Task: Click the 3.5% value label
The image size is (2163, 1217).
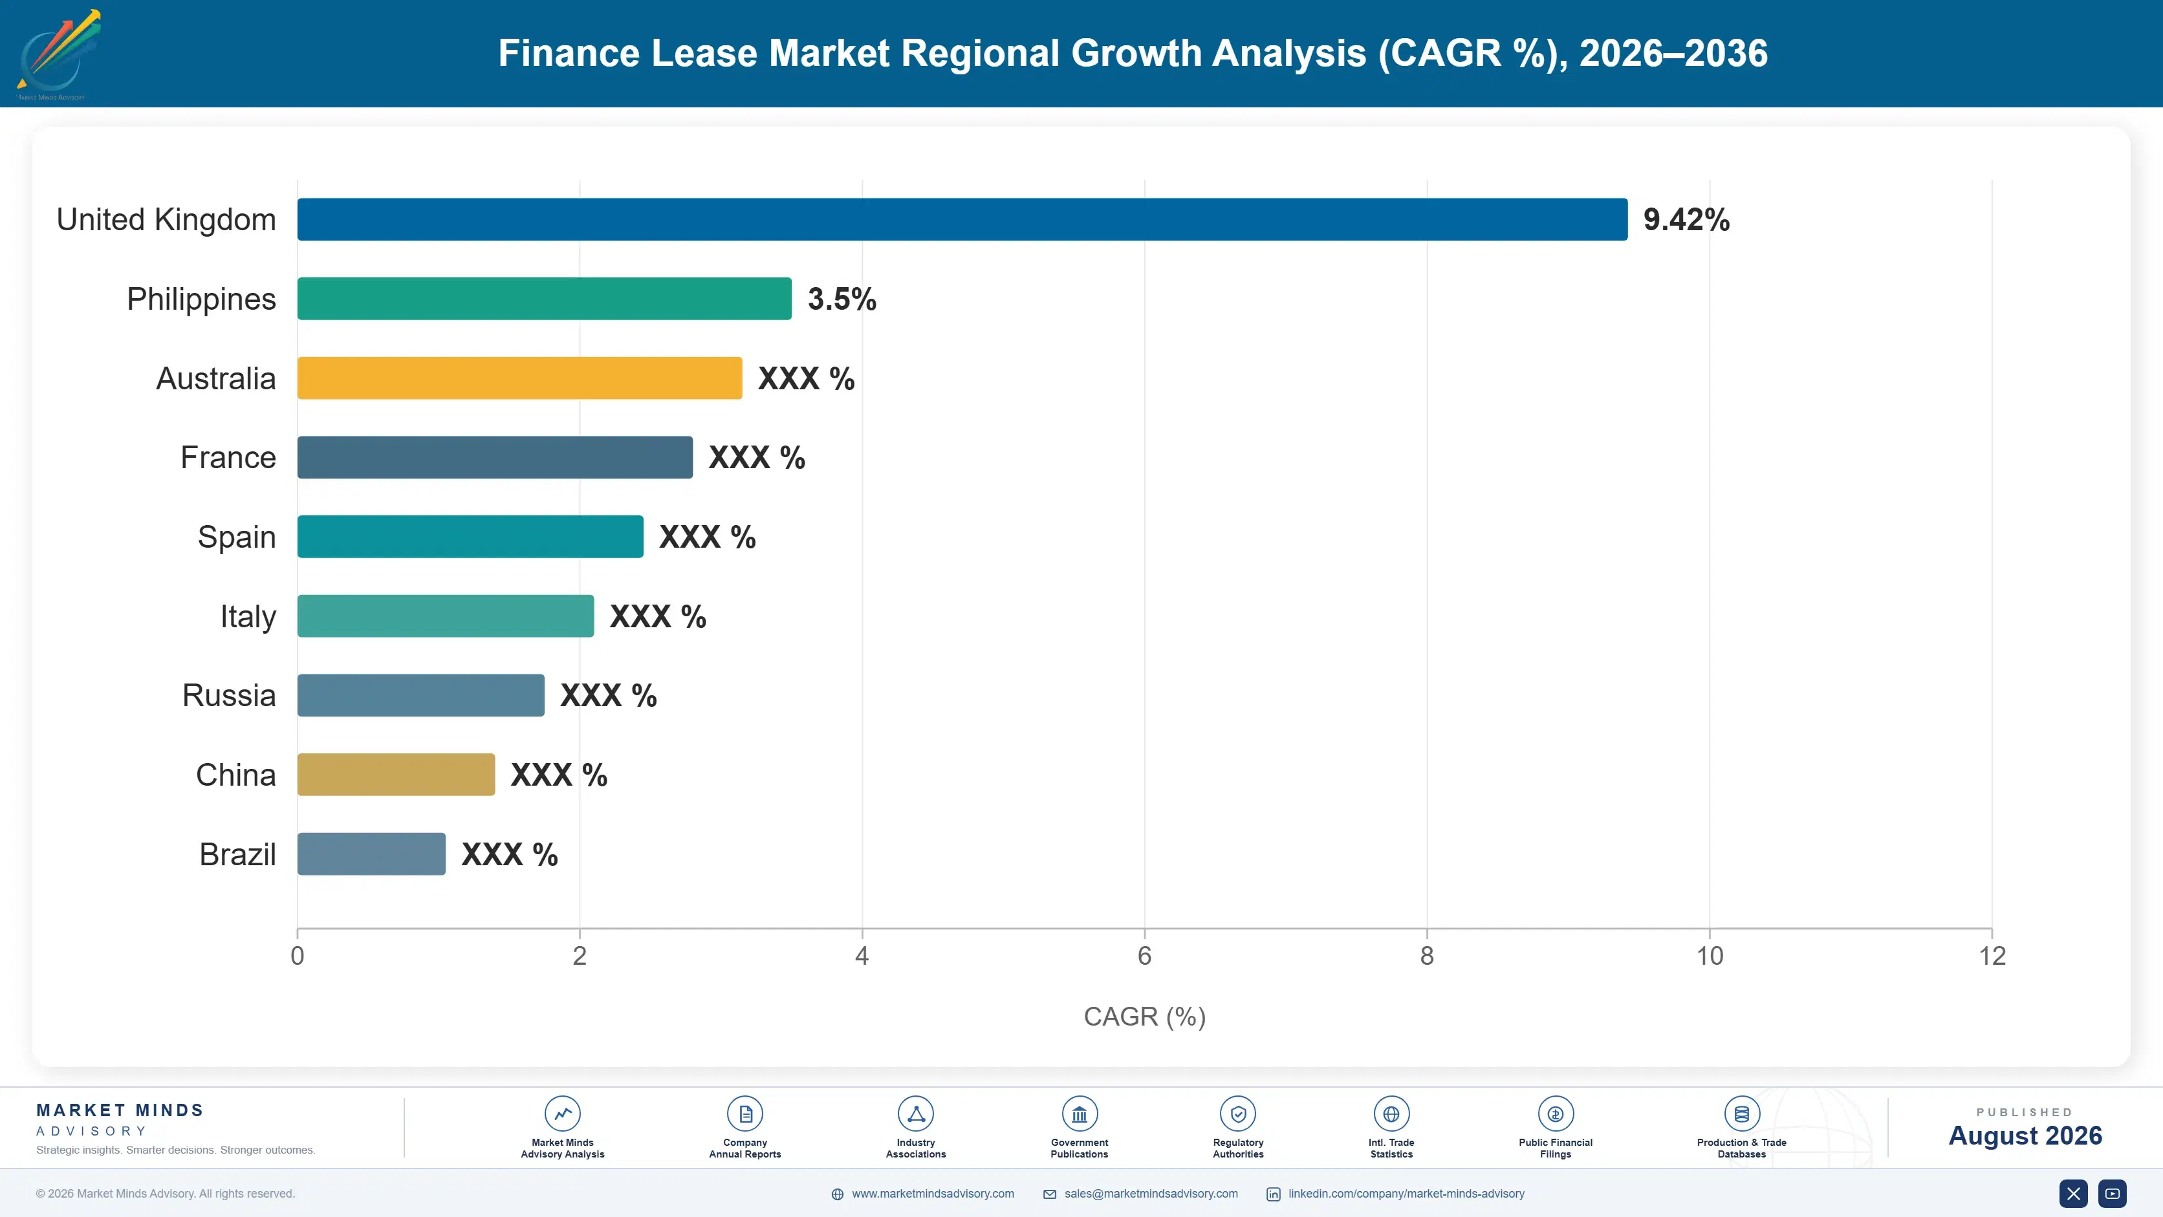Action: tap(842, 299)
